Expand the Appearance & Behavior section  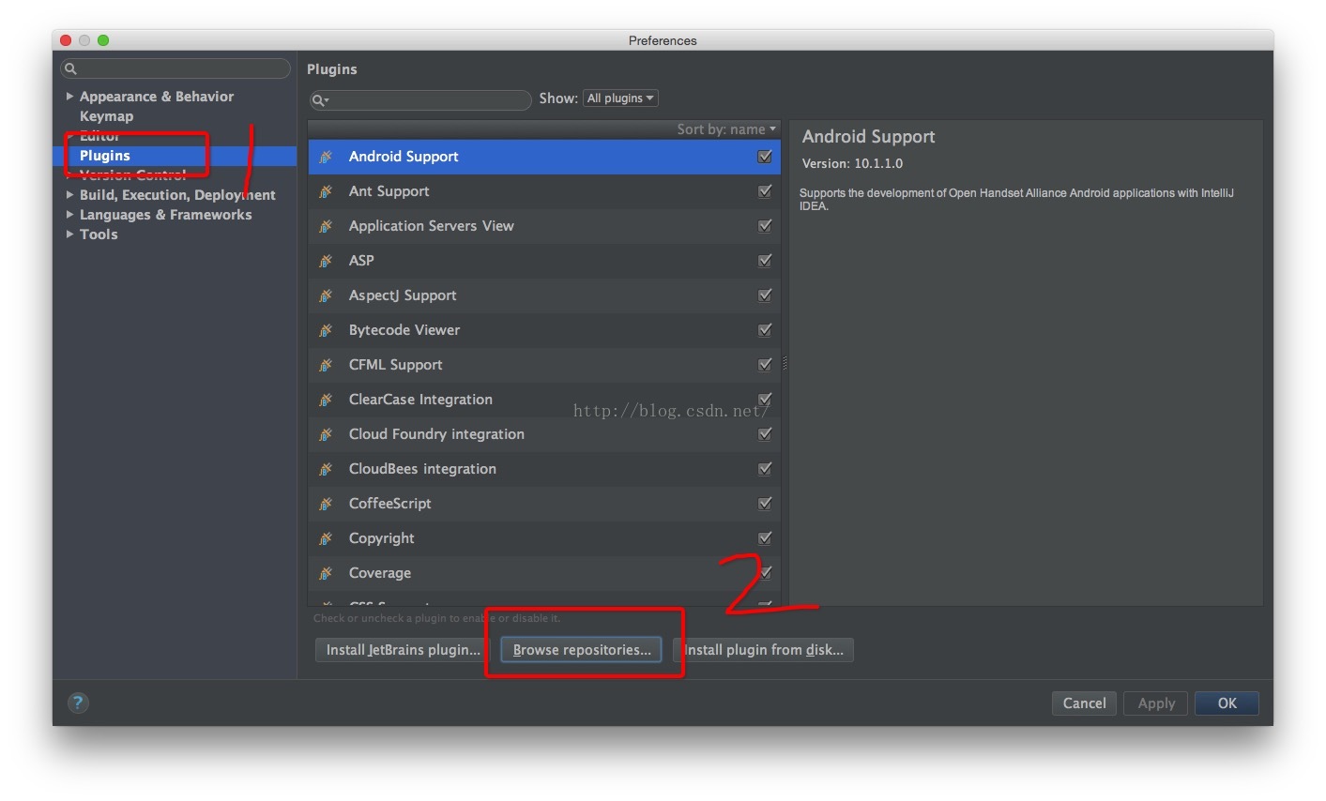pos(69,97)
